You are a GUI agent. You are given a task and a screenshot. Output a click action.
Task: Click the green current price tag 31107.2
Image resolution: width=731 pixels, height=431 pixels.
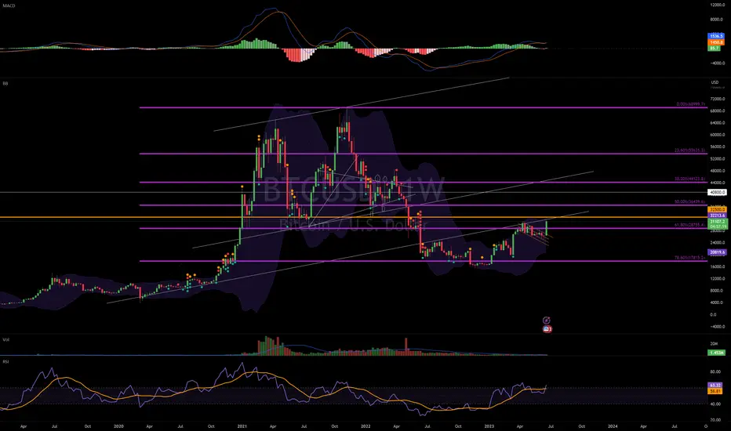click(x=717, y=222)
